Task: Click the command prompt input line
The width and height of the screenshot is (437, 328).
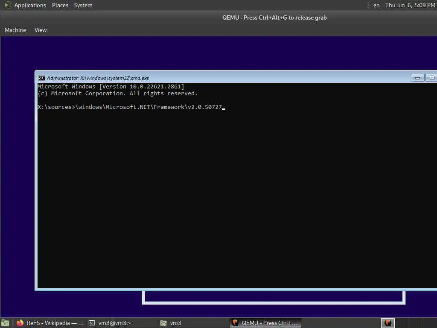Action: coord(131,107)
